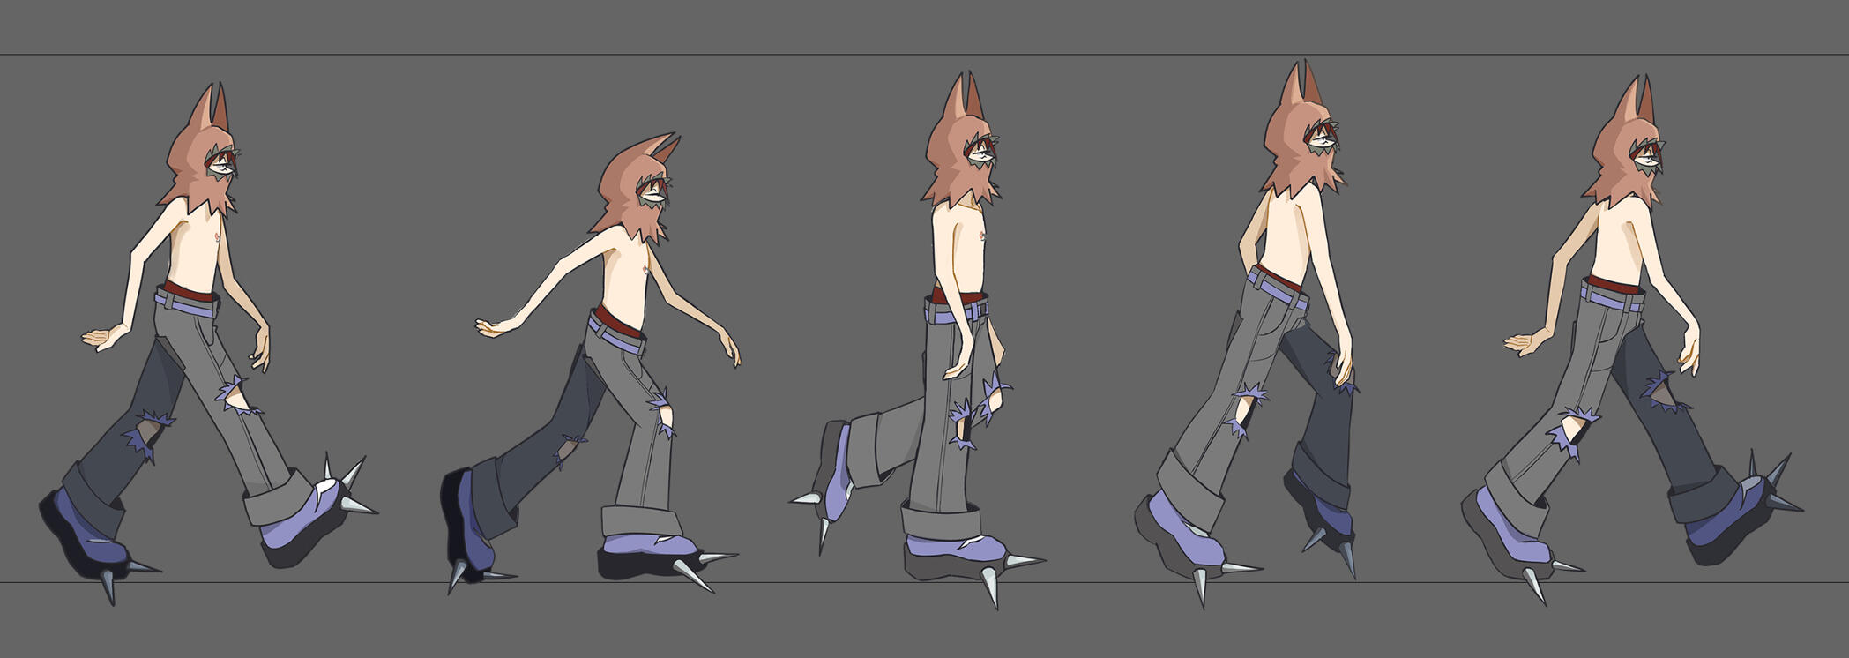
Task: Click the first walk pose's hooded head
Action: click(x=201, y=159)
